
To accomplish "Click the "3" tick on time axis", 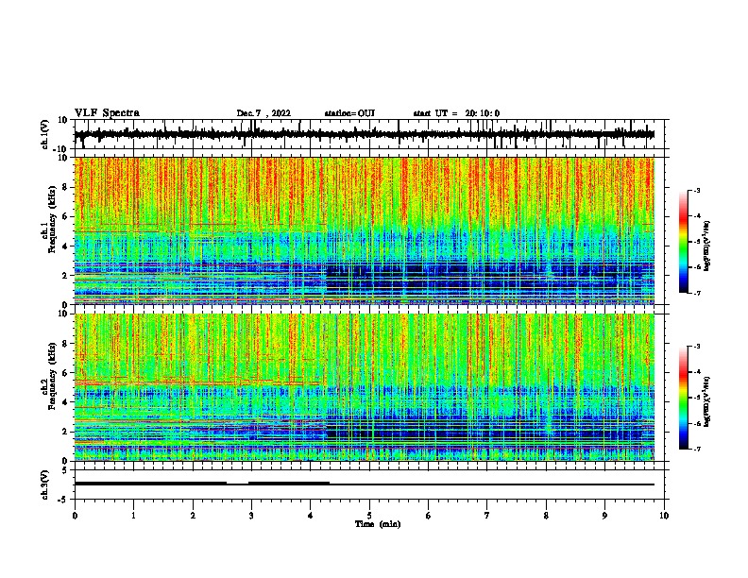I will [251, 515].
